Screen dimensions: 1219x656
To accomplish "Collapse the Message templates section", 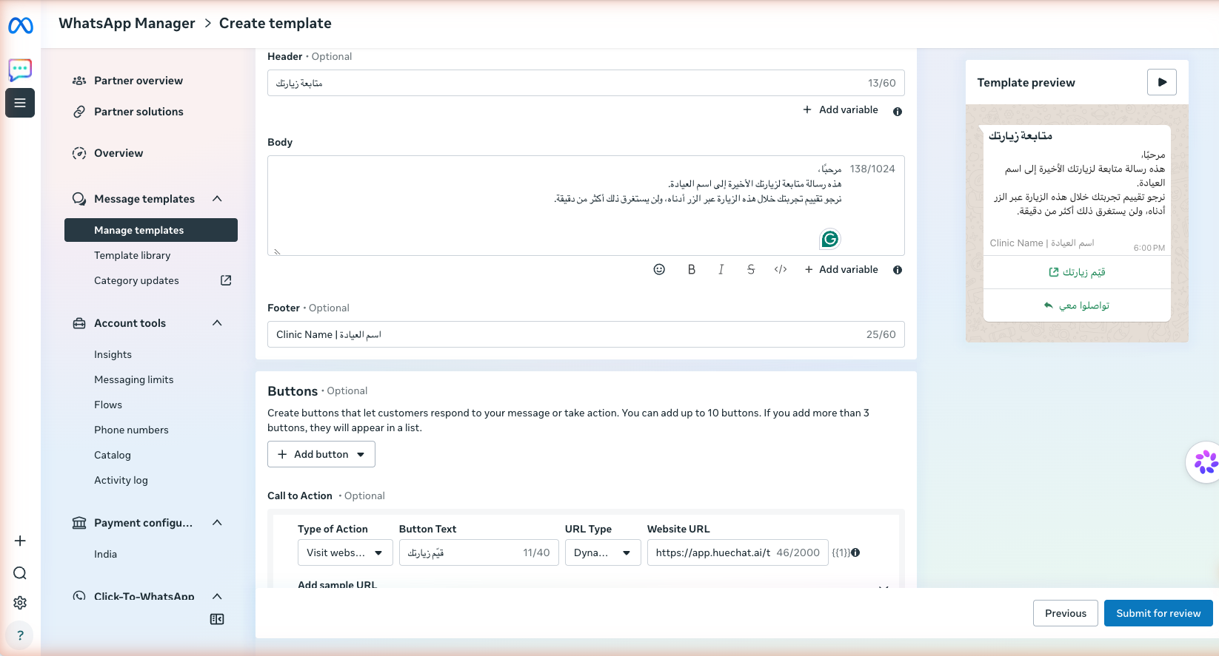I will (217, 198).
